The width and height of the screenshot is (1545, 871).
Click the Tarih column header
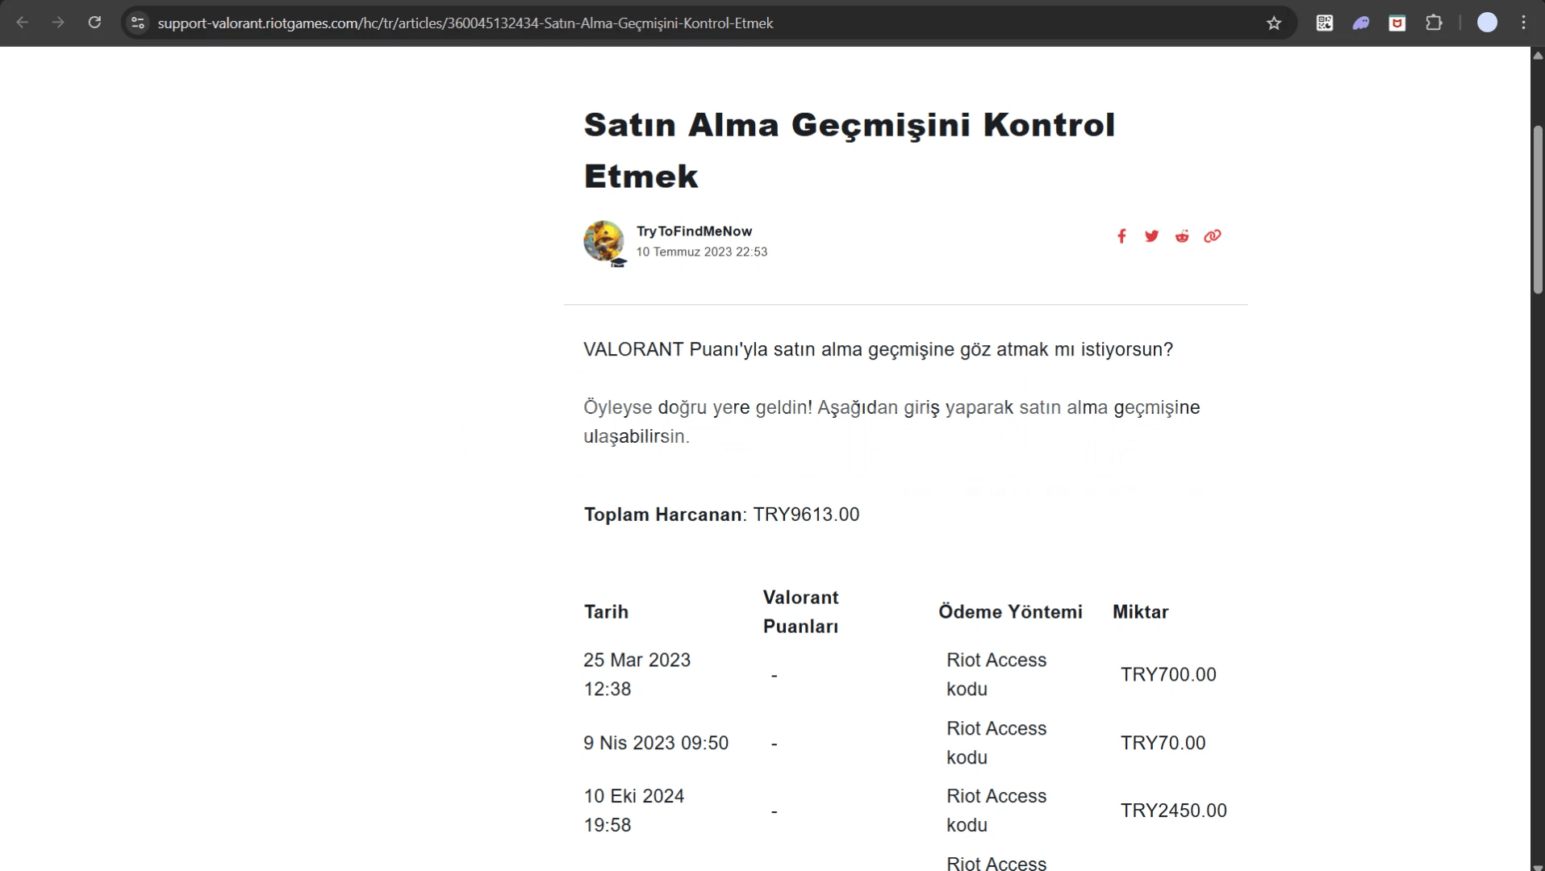pos(606,611)
